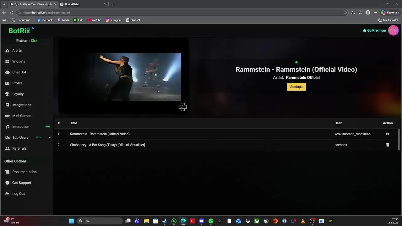This screenshot has height=226, width=402.
Task: Switch to the Uusi välilehti tab
Action: 83,4
